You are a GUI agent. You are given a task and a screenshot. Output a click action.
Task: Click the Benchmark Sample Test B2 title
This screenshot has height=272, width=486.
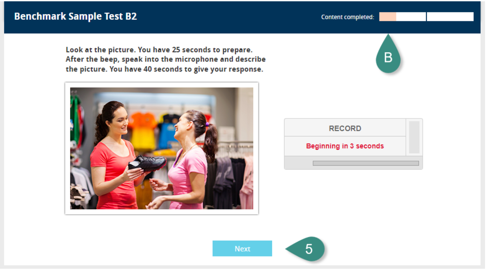tap(75, 16)
